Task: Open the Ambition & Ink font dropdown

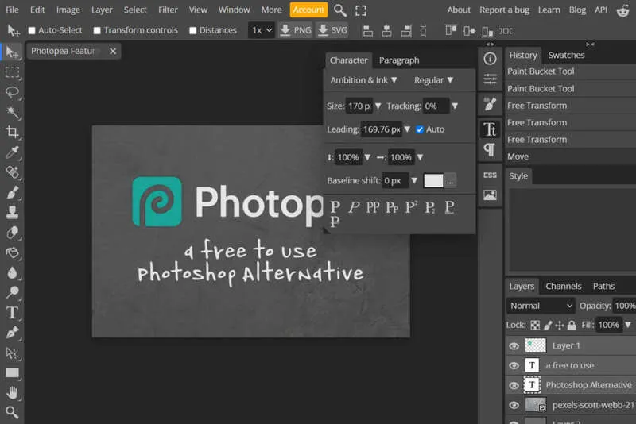Action: coord(364,80)
